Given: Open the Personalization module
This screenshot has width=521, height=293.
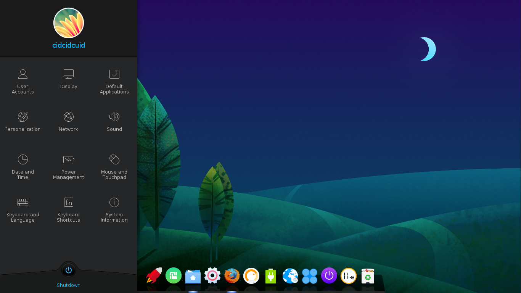Looking at the screenshot, I should tap(23, 121).
